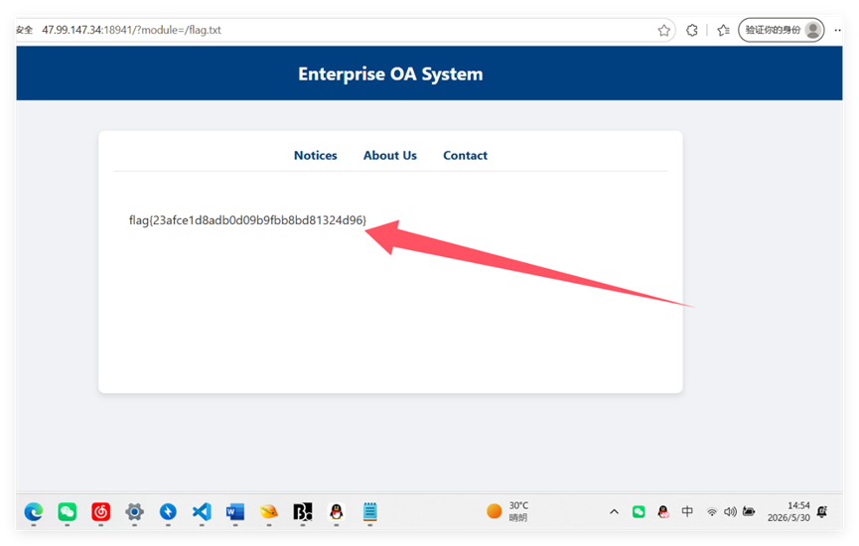The height and width of the screenshot is (546, 859).
Task: Click the favorites star in address bar
Action: coord(664,30)
